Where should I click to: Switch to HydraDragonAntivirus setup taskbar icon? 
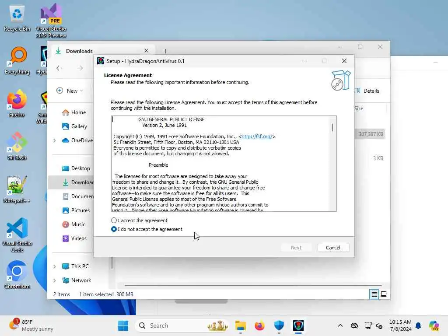(298, 325)
